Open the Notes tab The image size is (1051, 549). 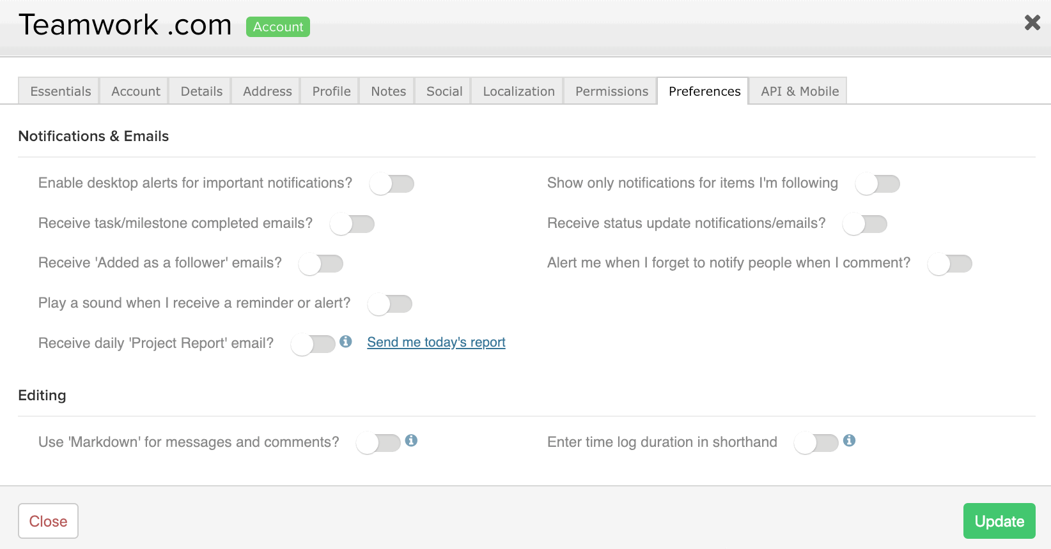pyautogui.click(x=388, y=91)
